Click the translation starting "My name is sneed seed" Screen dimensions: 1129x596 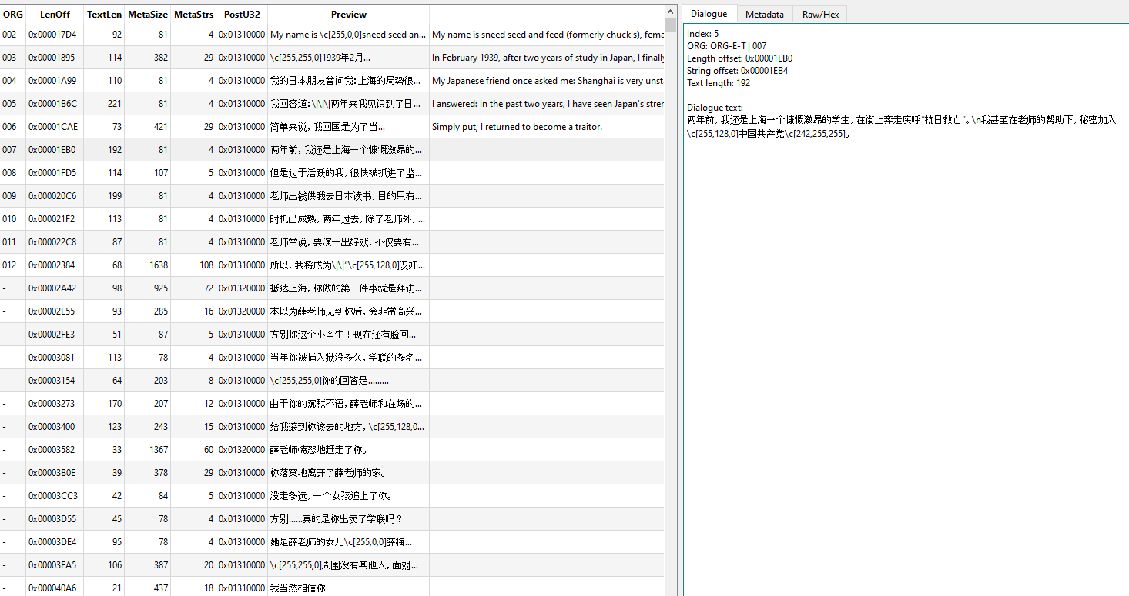pos(547,35)
